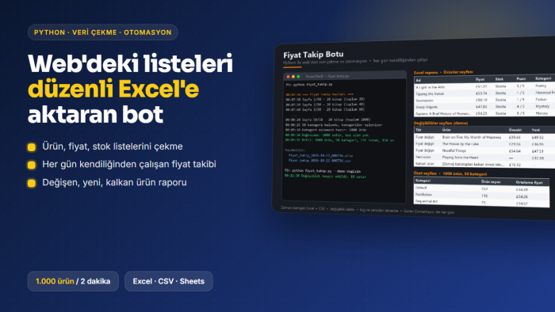Click the yellow bullet beside 'Değişen, yeni, kalkan ürün raporu'
This screenshot has width=555, height=312.
32,183
